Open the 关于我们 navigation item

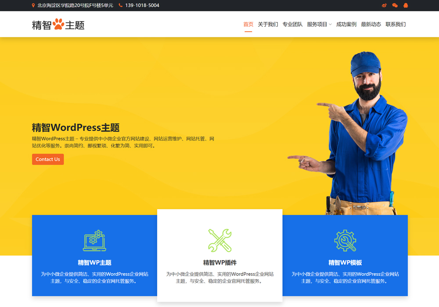pyautogui.click(x=268, y=25)
